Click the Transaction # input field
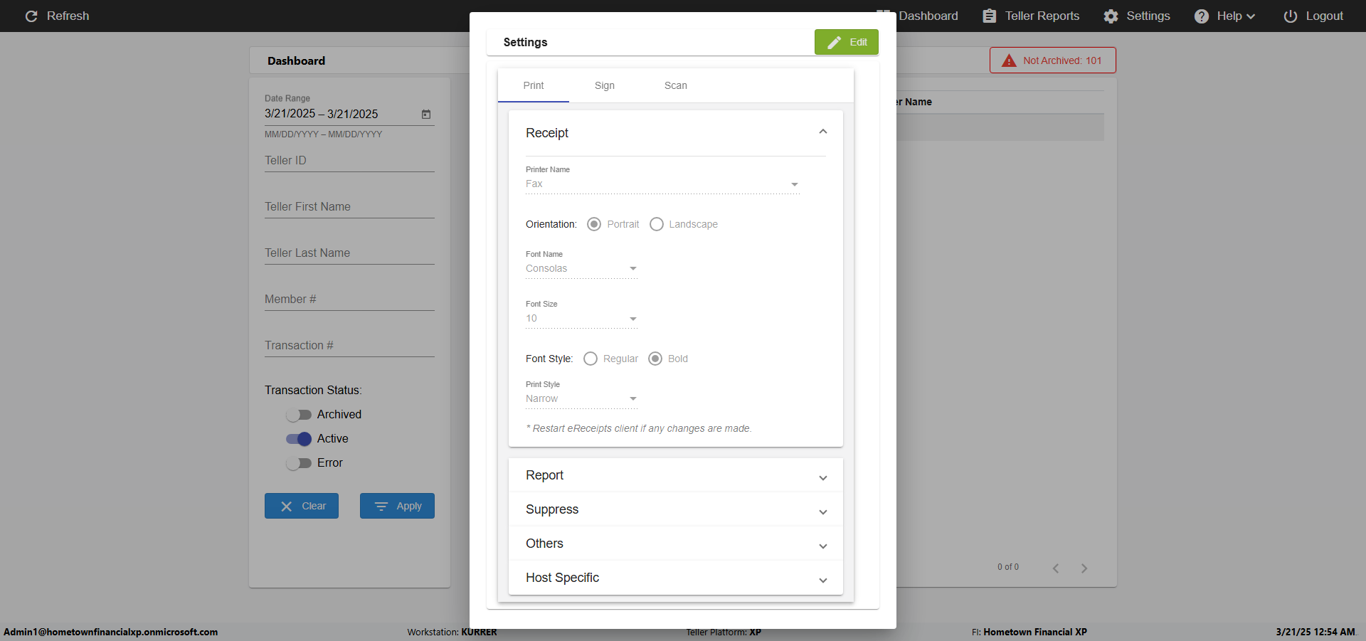 (349, 346)
